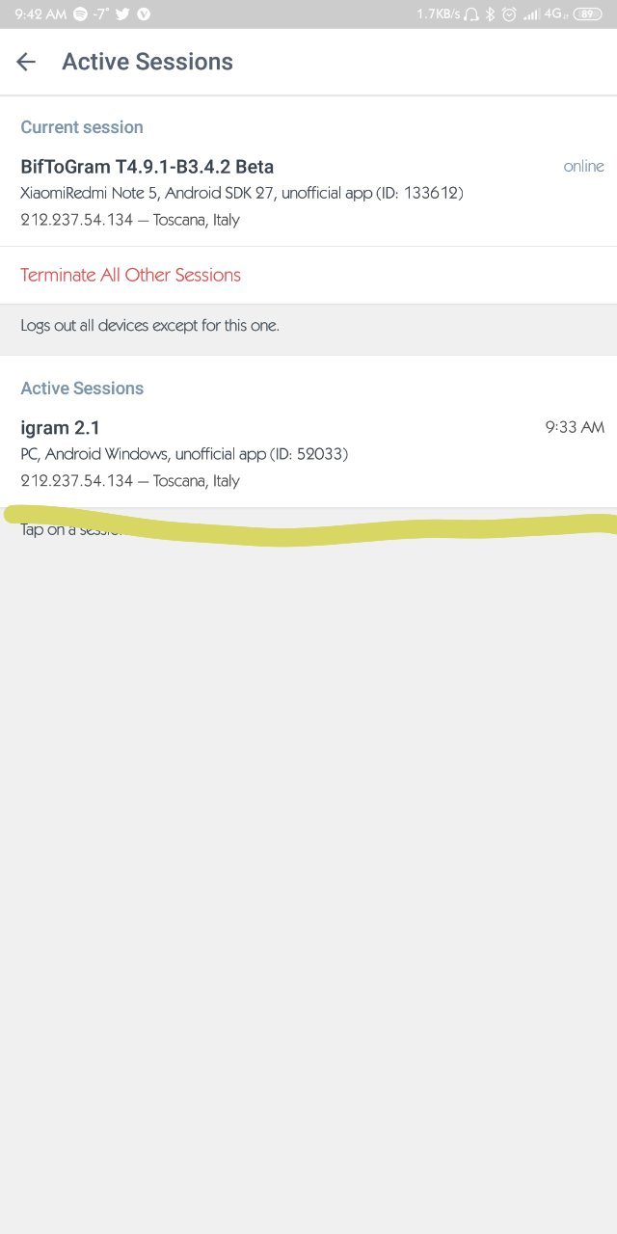Screen dimensions: 617x1234
Task: Tap the back arrow icon
Action: [x=26, y=62]
